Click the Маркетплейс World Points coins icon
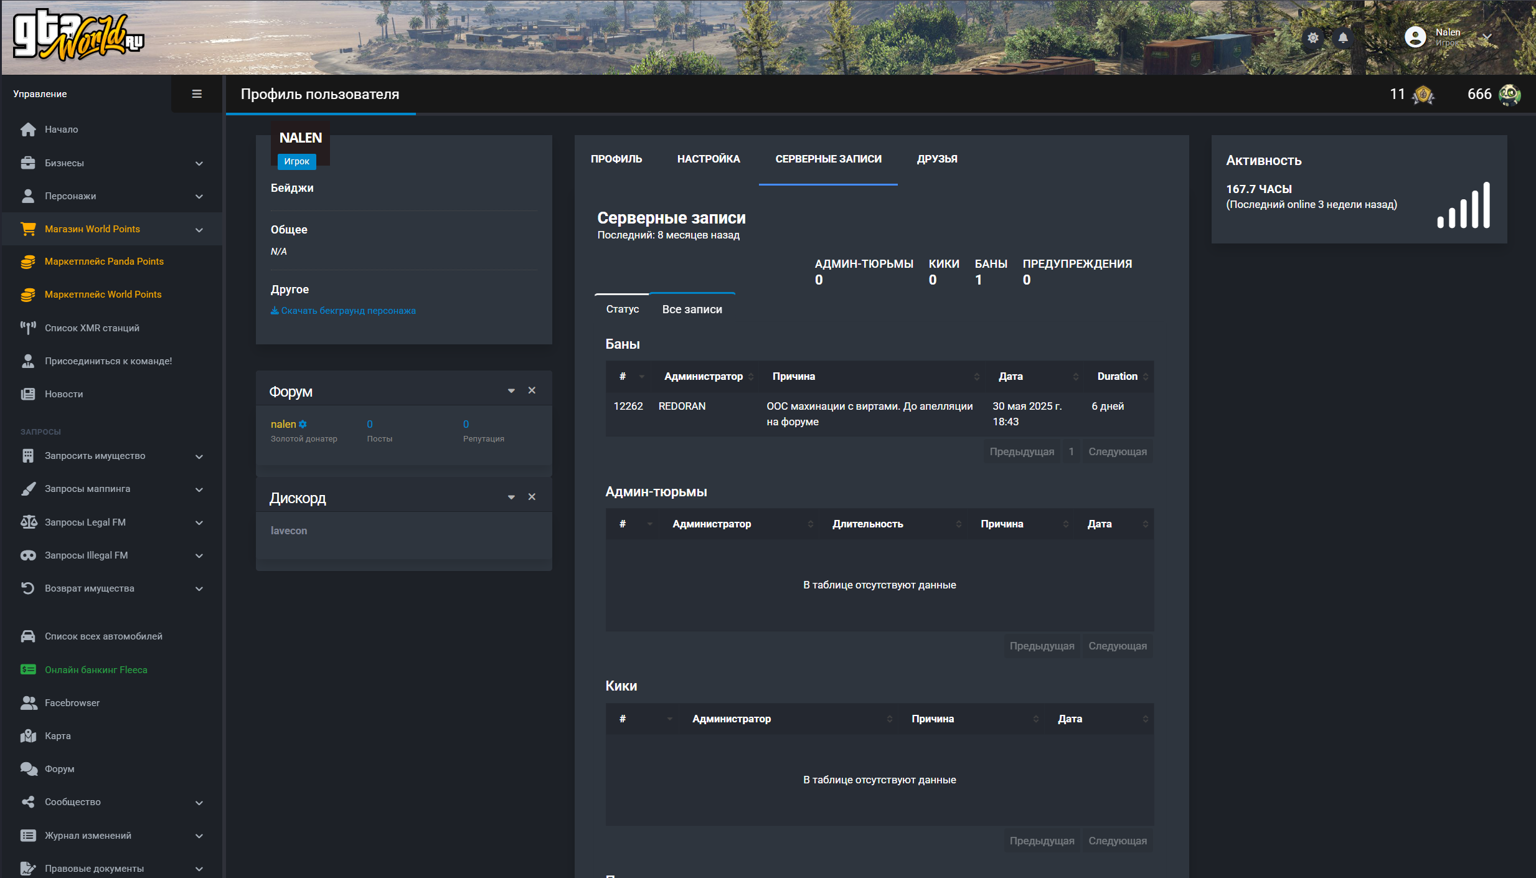Screen dimensions: 1536x878 pos(28,295)
